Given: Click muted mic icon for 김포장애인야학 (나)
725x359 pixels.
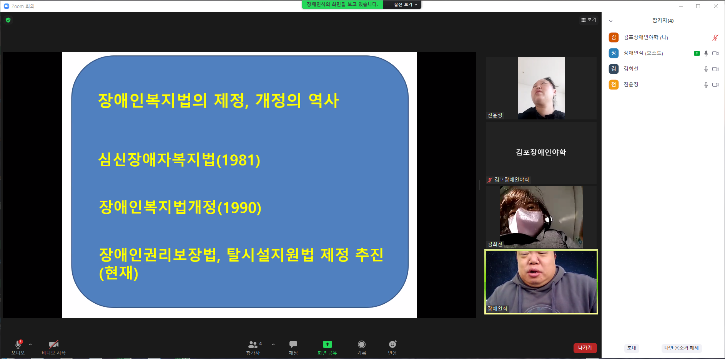Looking at the screenshot, I should click(715, 38).
